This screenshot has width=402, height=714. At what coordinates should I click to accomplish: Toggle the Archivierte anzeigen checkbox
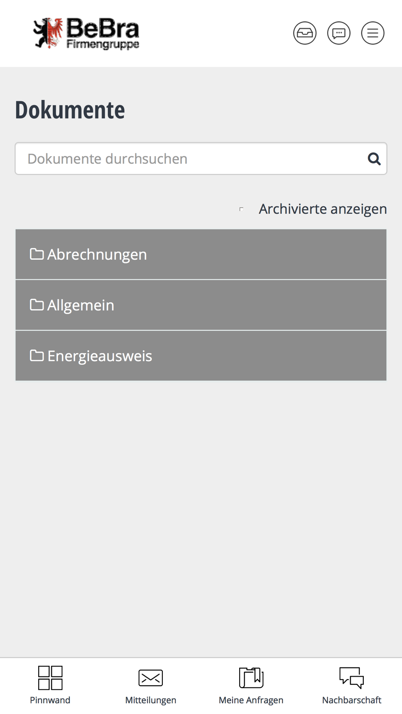pyautogui.click(x=242, y=209)
